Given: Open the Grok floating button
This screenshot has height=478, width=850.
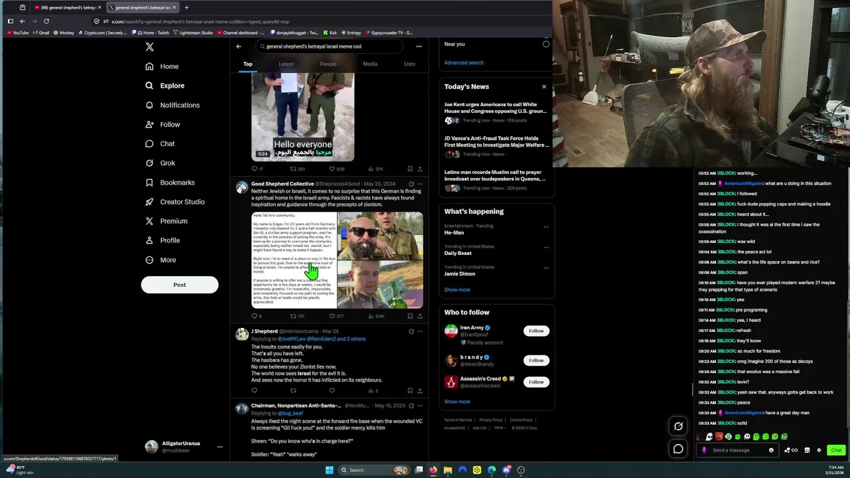Looking at the screenshot, I should pyautogui.click(x=678, y=426).
